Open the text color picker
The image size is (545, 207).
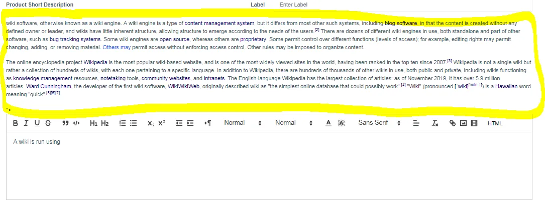coord(329,123)
